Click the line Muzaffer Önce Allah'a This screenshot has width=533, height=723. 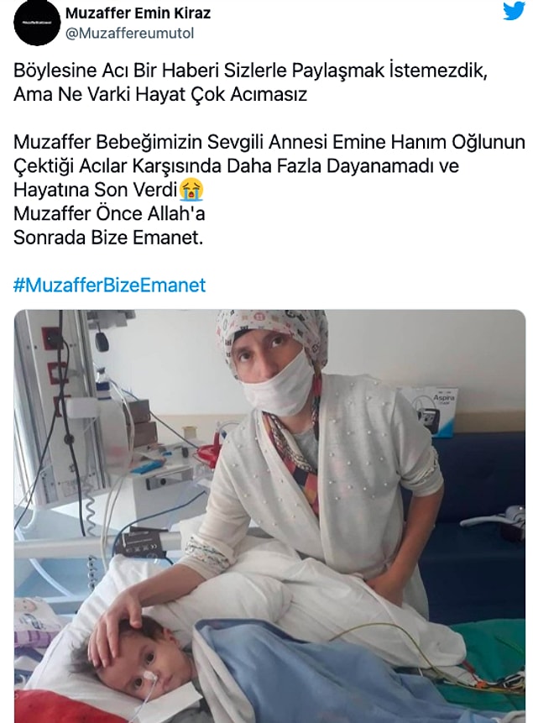[x=109, y=213]
